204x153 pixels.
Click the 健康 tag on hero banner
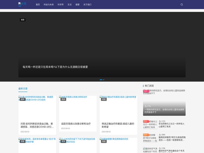point(23,20)
